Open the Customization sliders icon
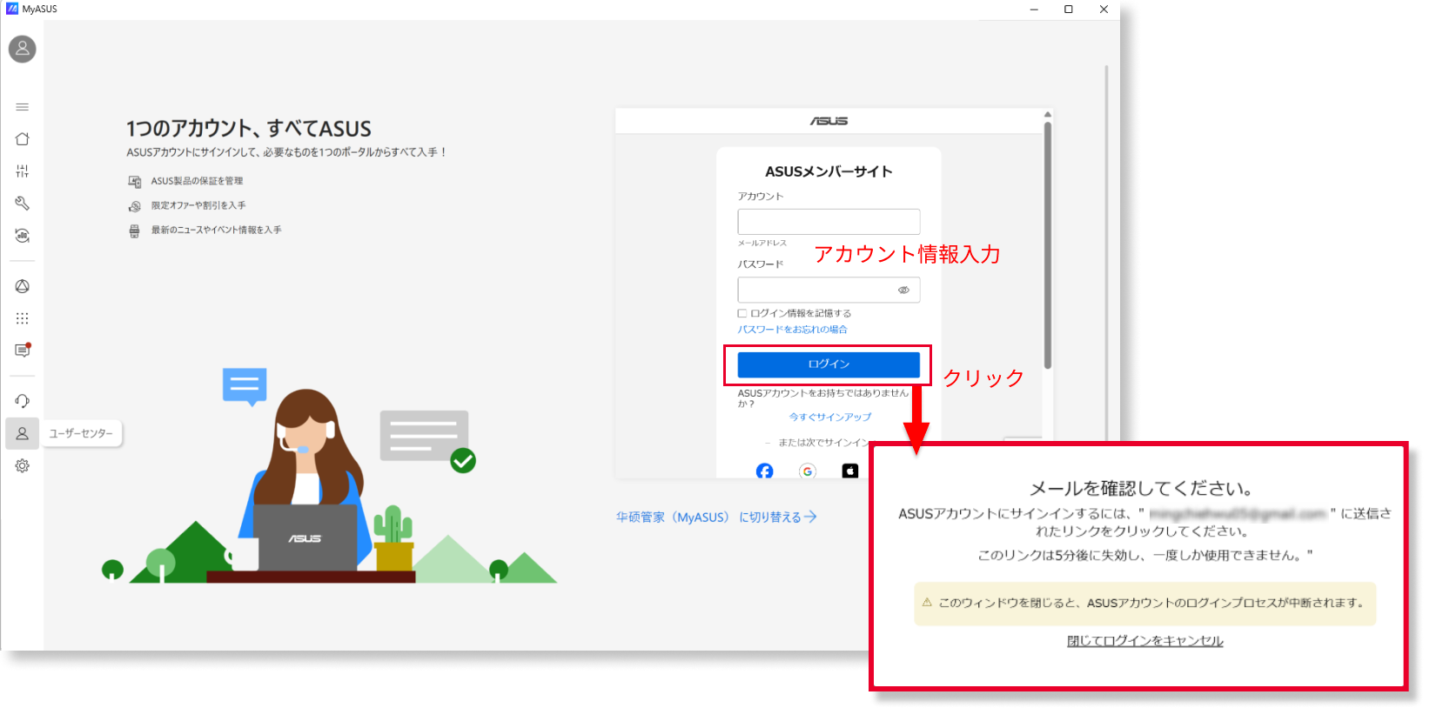Image resolution: width=1443 pixels, height=708 pixels. point(23,171)
